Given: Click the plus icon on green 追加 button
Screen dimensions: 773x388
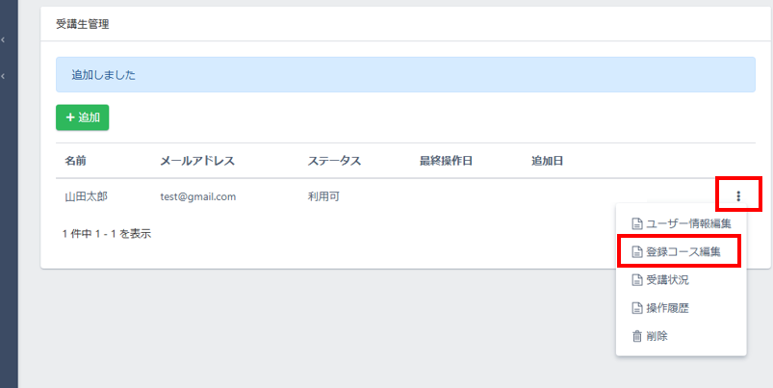Looking at the screenshot, I should click(69, 117).
